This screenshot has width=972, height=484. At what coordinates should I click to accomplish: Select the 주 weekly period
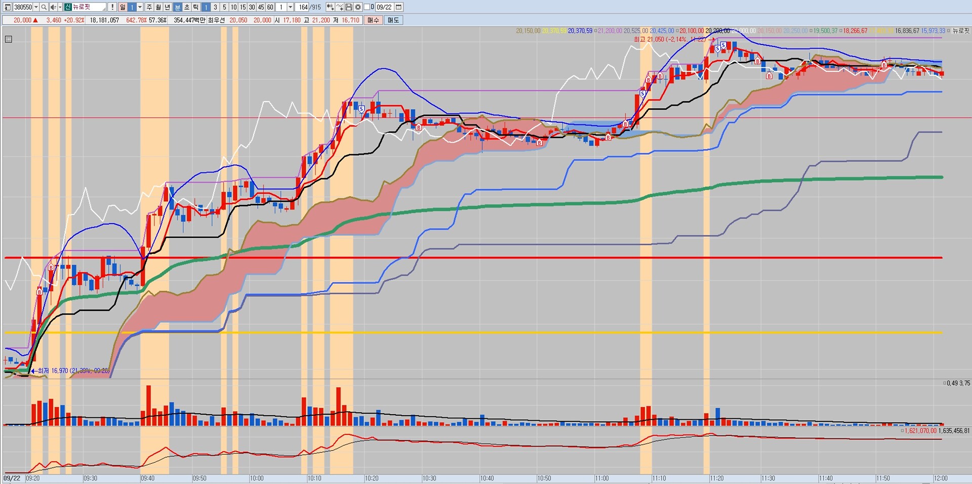point(149,7)
